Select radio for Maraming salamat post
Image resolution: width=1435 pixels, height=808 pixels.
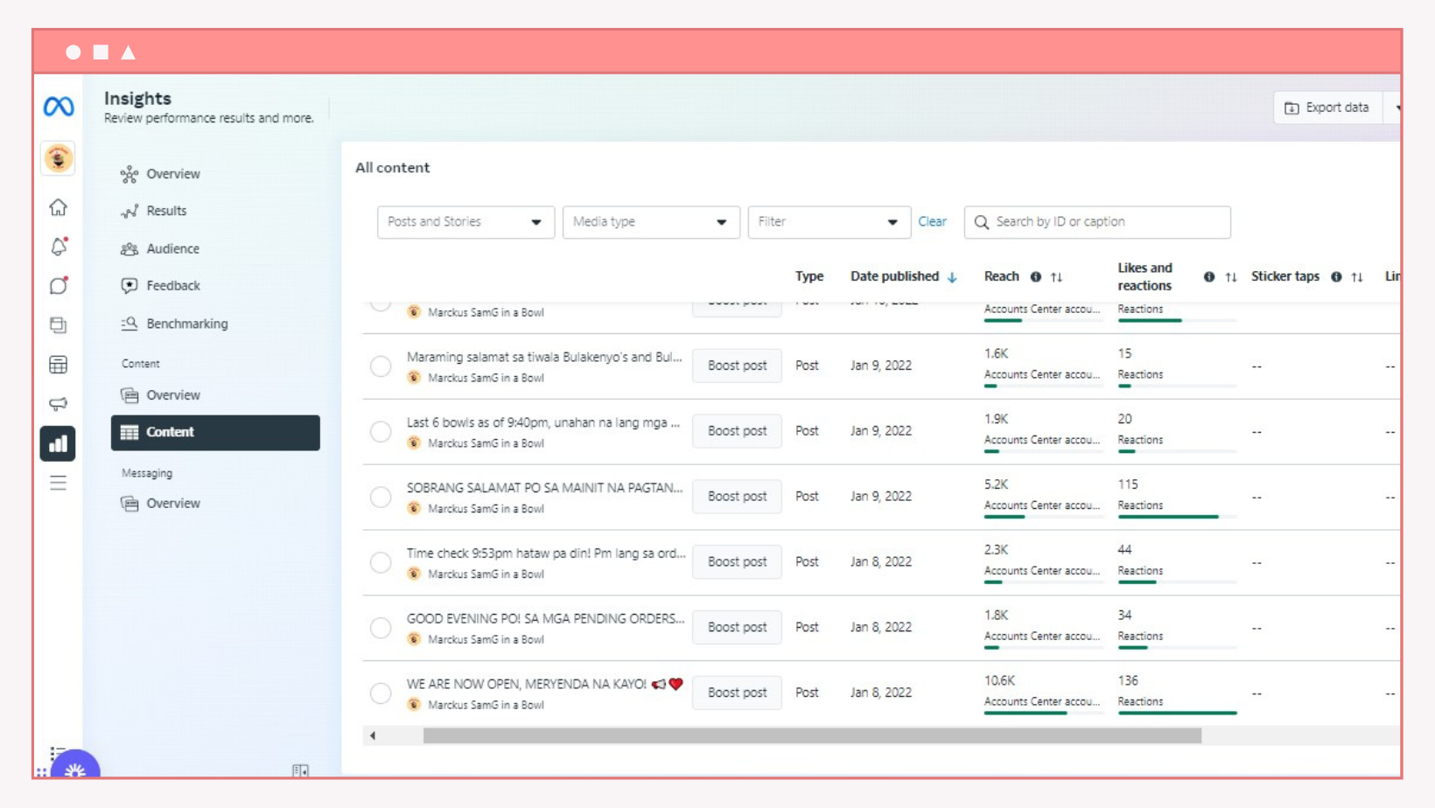tap(381, 366)
